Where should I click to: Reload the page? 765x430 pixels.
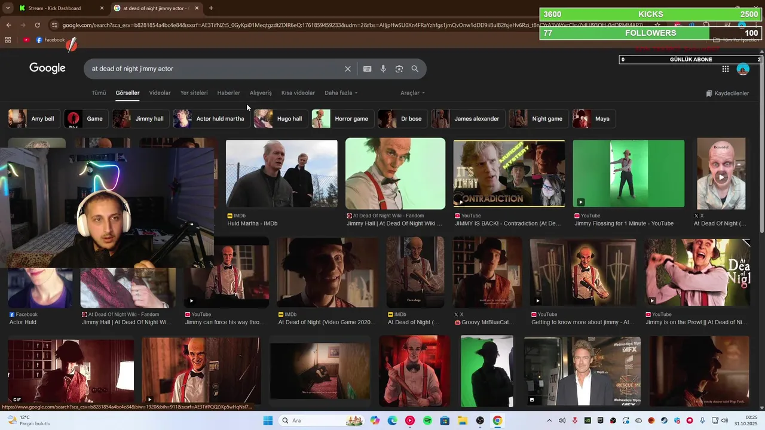click(x=37, y=25)
